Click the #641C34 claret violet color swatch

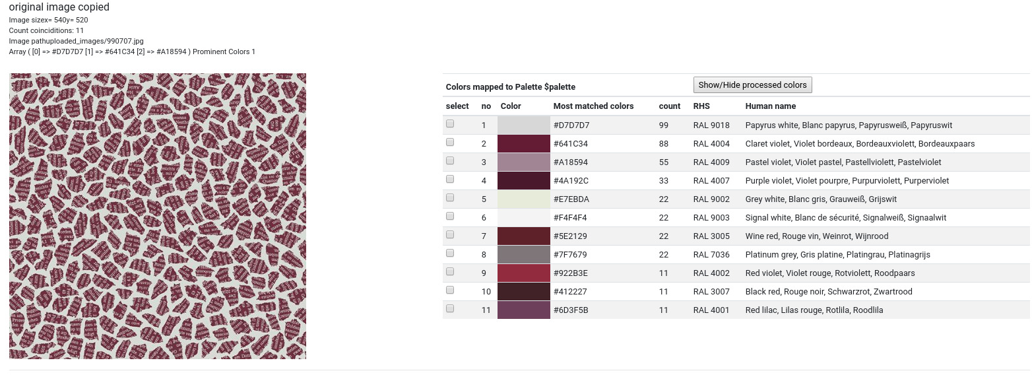coord(523,144)
